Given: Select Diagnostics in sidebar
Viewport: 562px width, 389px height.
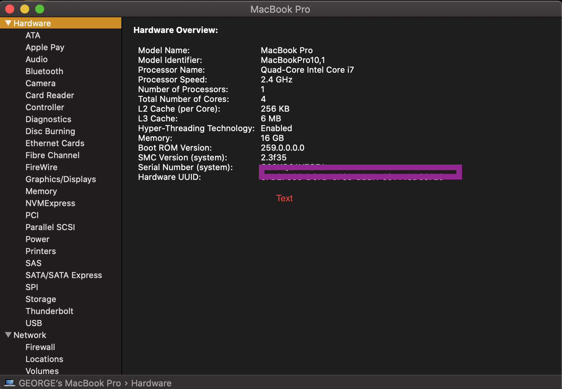Looking at the screenshot, I should tap(48, 119).
